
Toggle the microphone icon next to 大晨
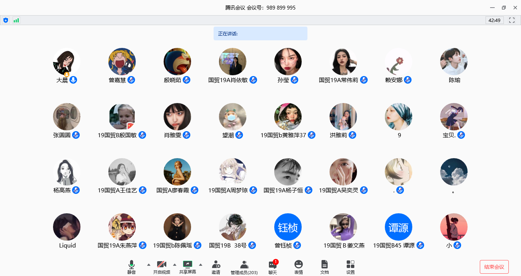pos(73,80)
